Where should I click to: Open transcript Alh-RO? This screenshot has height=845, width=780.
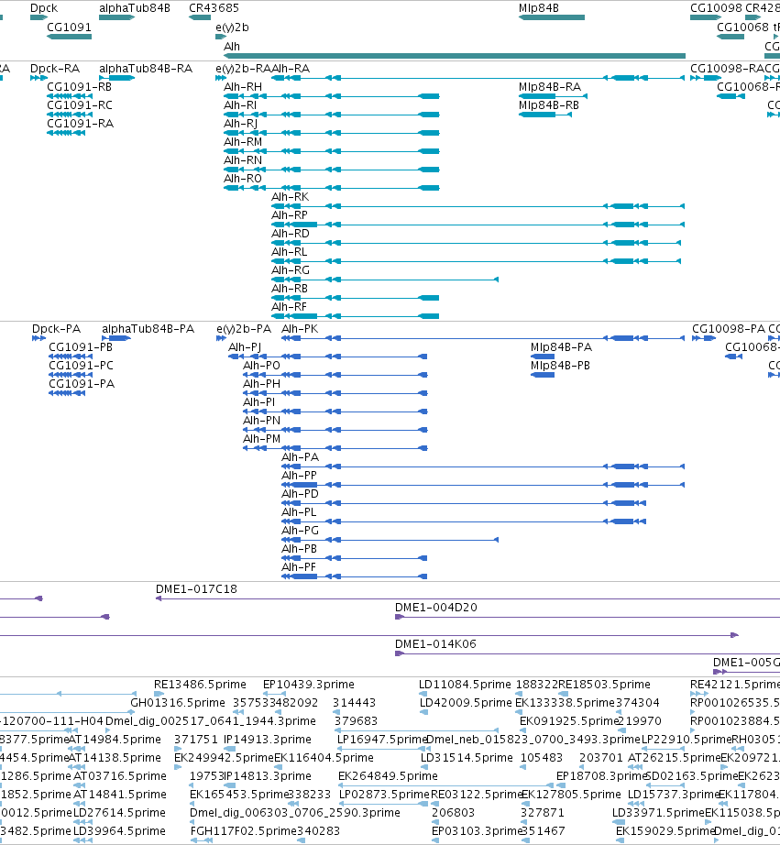pos(332,188)
